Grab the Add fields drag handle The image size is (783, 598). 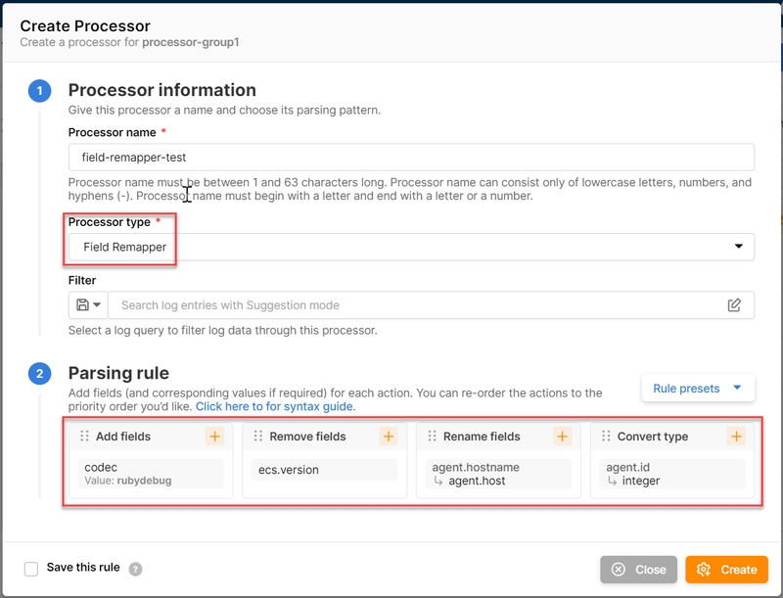click(x=84, y=437)
